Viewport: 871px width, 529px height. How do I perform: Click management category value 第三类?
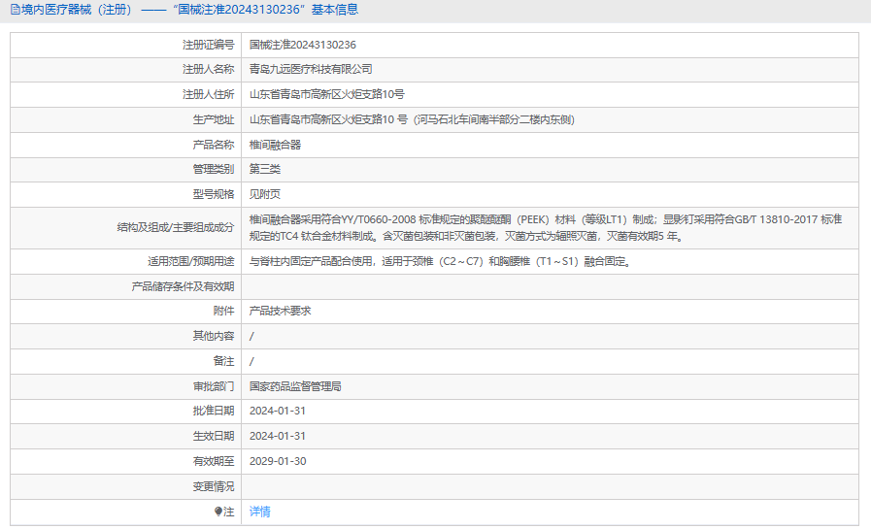point(265,169)
